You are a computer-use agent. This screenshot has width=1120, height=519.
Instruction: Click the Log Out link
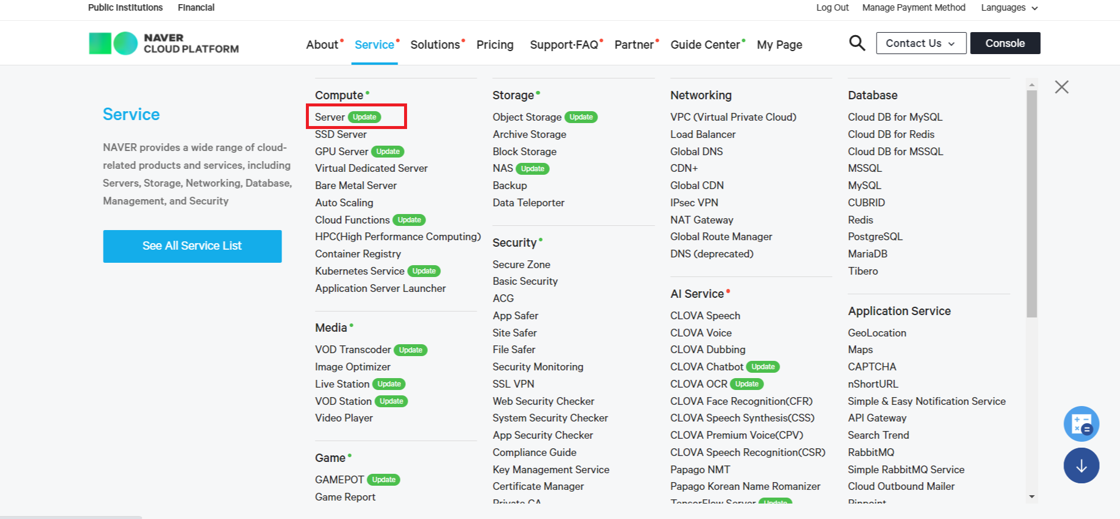(833, 8)
